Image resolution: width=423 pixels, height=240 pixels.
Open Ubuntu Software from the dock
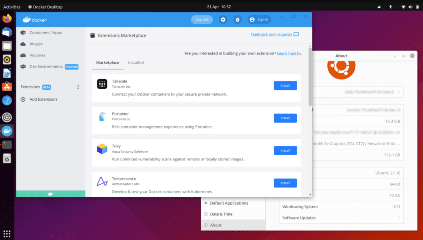[x=7, y=87]
